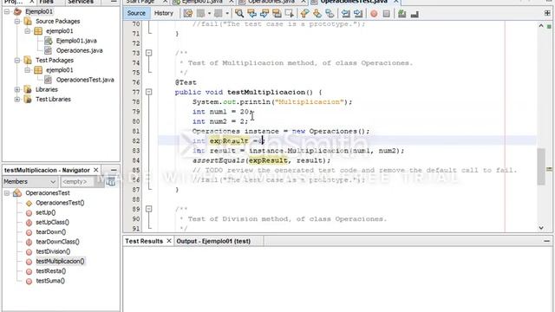The height and width of the screenshot is (312, 555).
Task: Select testResta() in Navigator
Action: point(50,271)
